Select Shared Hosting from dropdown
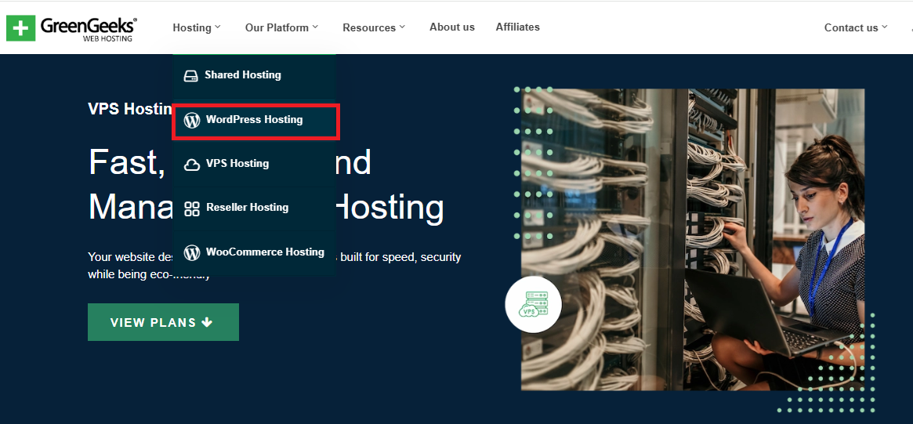 tap(255, 76)
